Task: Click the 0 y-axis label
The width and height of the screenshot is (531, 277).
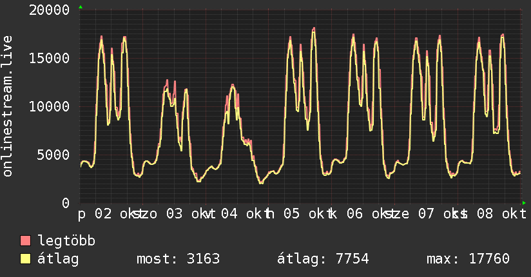Action: pos(66,203)
